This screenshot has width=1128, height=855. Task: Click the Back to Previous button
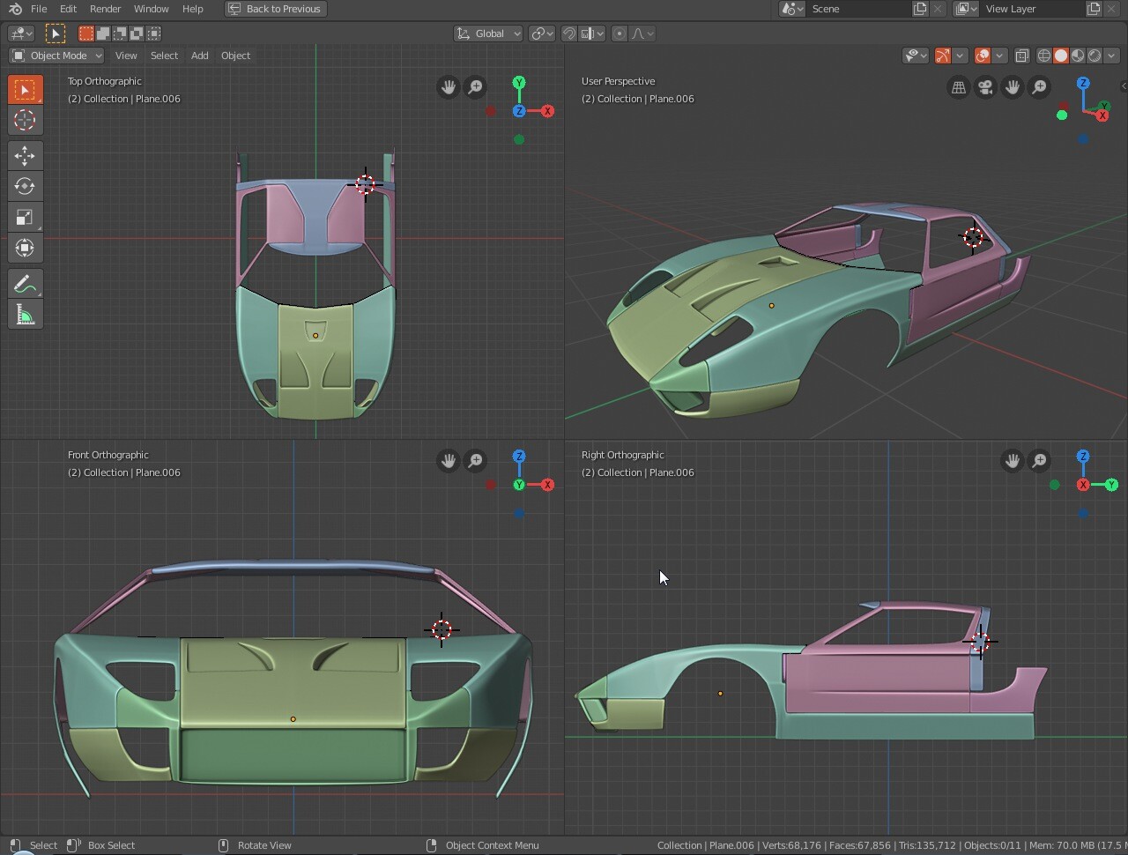tap(275, 9)
